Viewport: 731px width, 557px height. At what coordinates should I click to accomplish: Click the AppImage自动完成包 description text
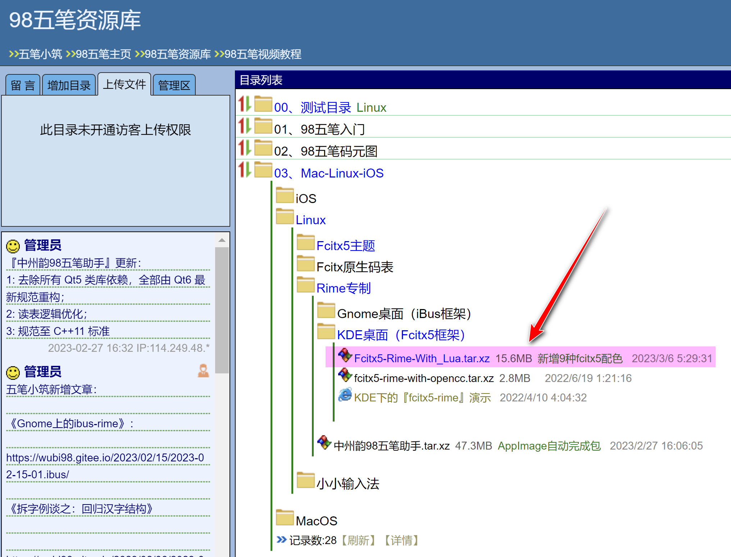549,446
